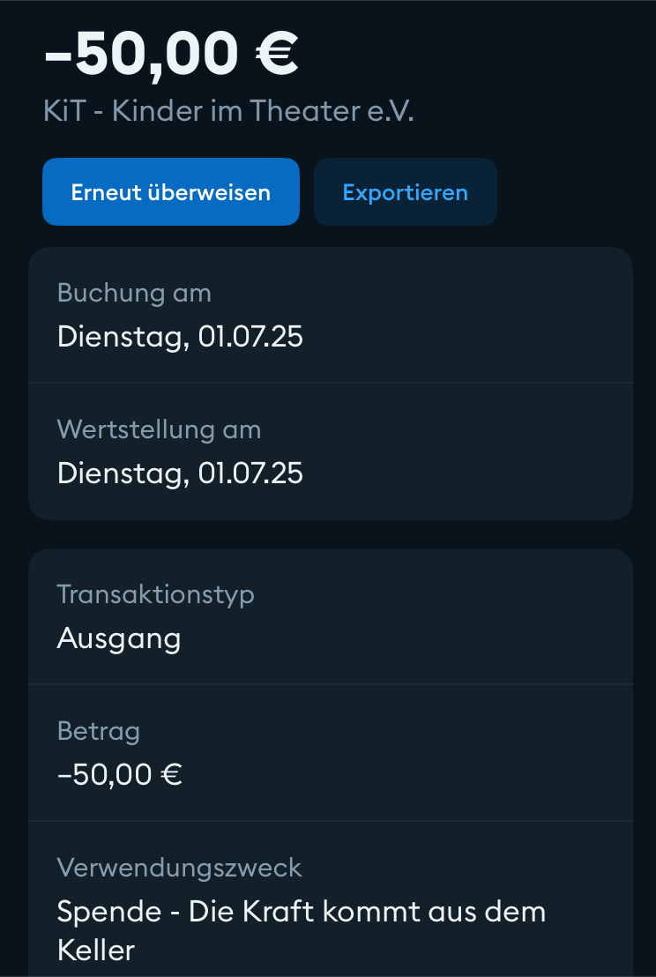Tap the word Dienstag in the Buchung row
656x977 pixels.
121,337
